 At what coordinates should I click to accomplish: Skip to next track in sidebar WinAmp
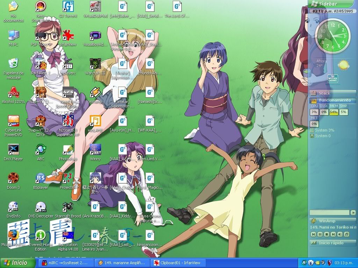pyautogui.click(x=333, y=234)
